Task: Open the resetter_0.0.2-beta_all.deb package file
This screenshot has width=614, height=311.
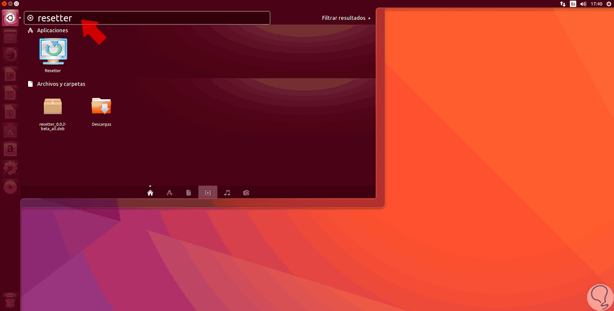Action: click(53, 106)
